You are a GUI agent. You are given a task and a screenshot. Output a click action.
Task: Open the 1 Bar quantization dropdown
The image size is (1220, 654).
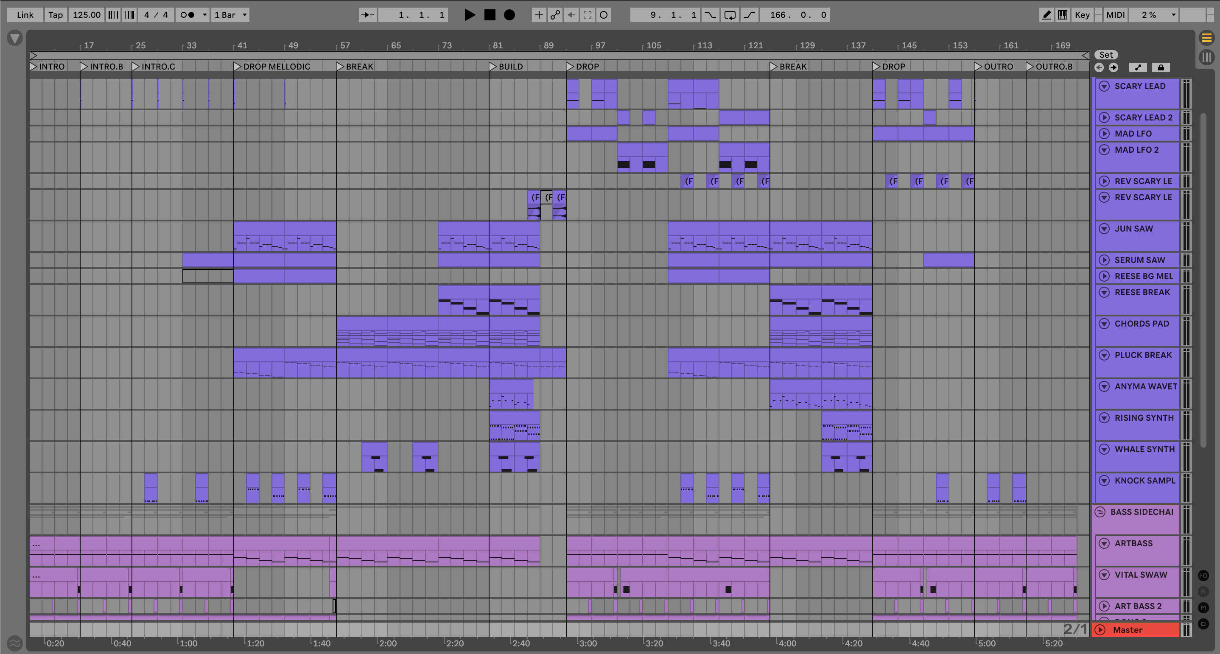click(230, 15)
